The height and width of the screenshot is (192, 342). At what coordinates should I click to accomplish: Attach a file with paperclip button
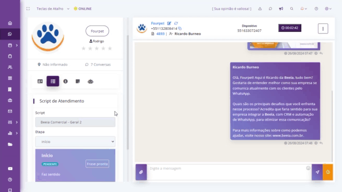[141, 172]
